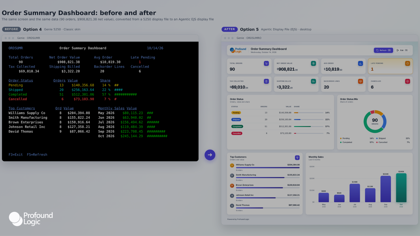This screenshot has height=236, width=420.
Task: Click rank 4 badge beside Johnson Retail Inc
Action: [x=232, y=196]
